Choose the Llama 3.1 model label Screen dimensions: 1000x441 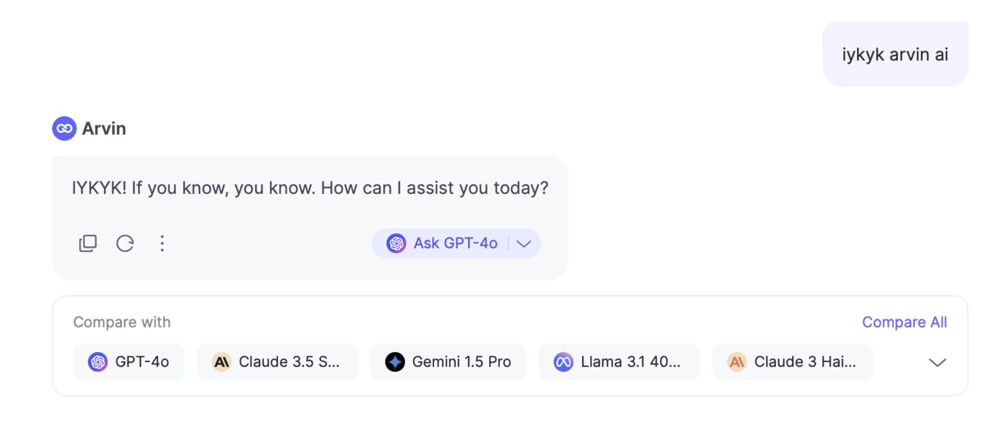coord(630,362)
